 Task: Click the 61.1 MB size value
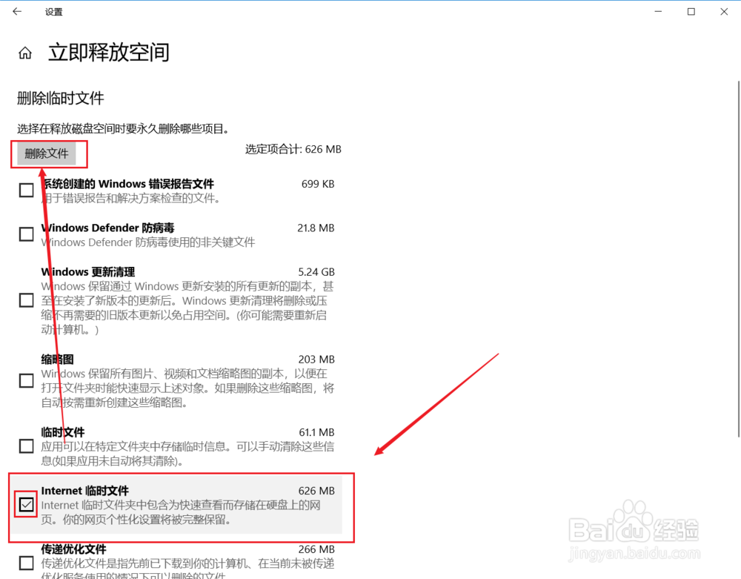pyautogui.click(x=316, y=432)
